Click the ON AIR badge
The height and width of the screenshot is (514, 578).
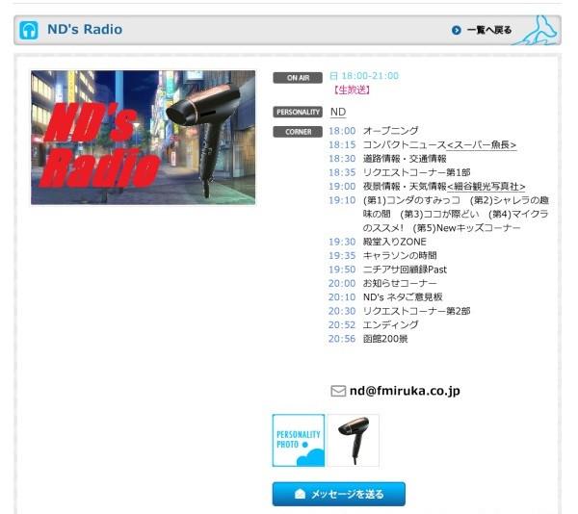pos(297,77)
